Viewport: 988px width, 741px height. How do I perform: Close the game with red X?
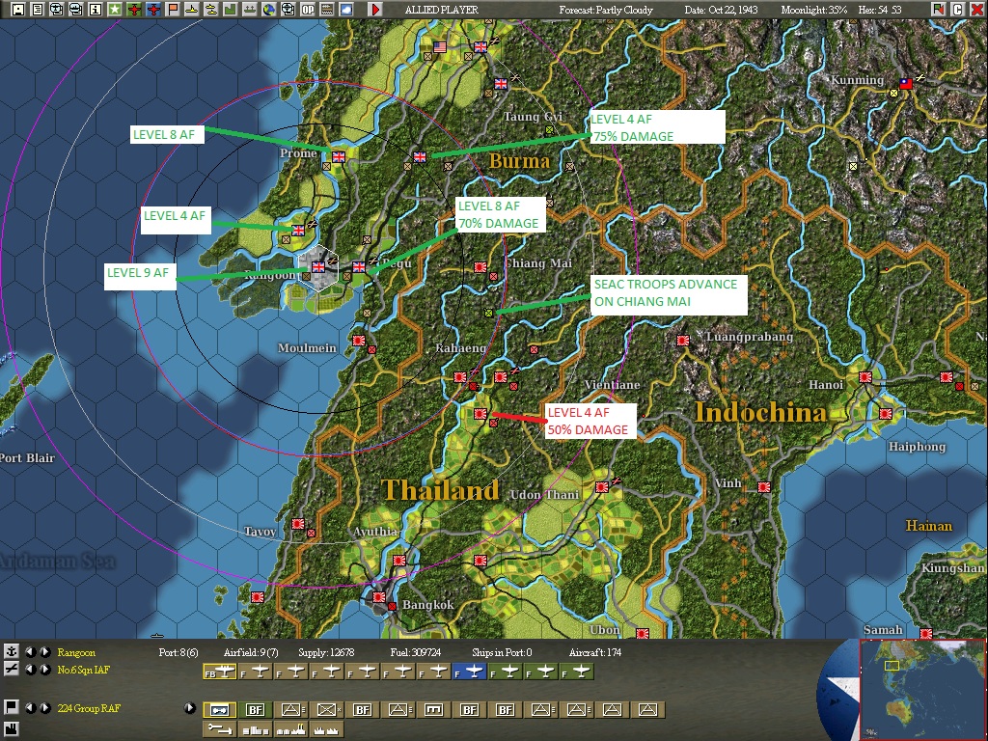976,10
